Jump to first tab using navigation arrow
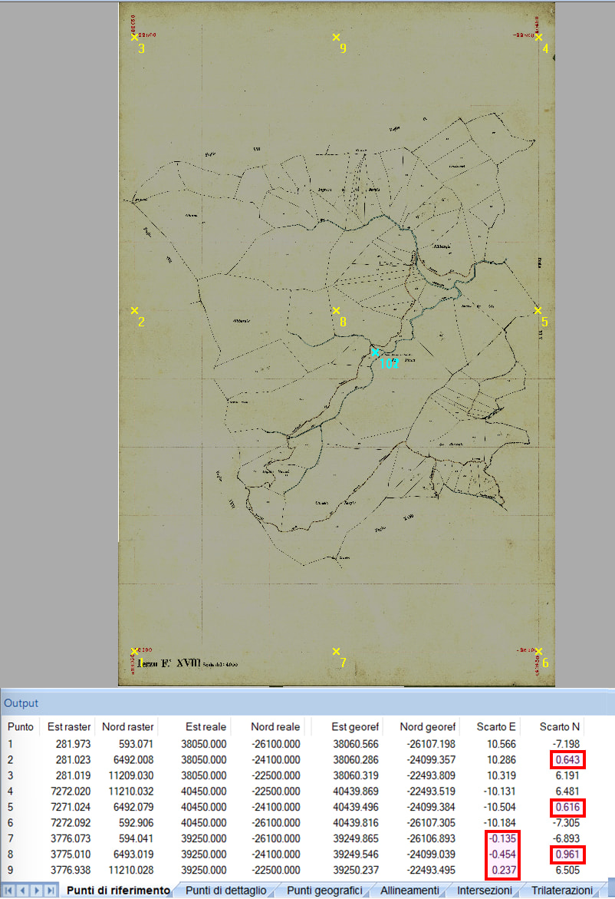Screen dimensions: 615x899 point(9,891)
